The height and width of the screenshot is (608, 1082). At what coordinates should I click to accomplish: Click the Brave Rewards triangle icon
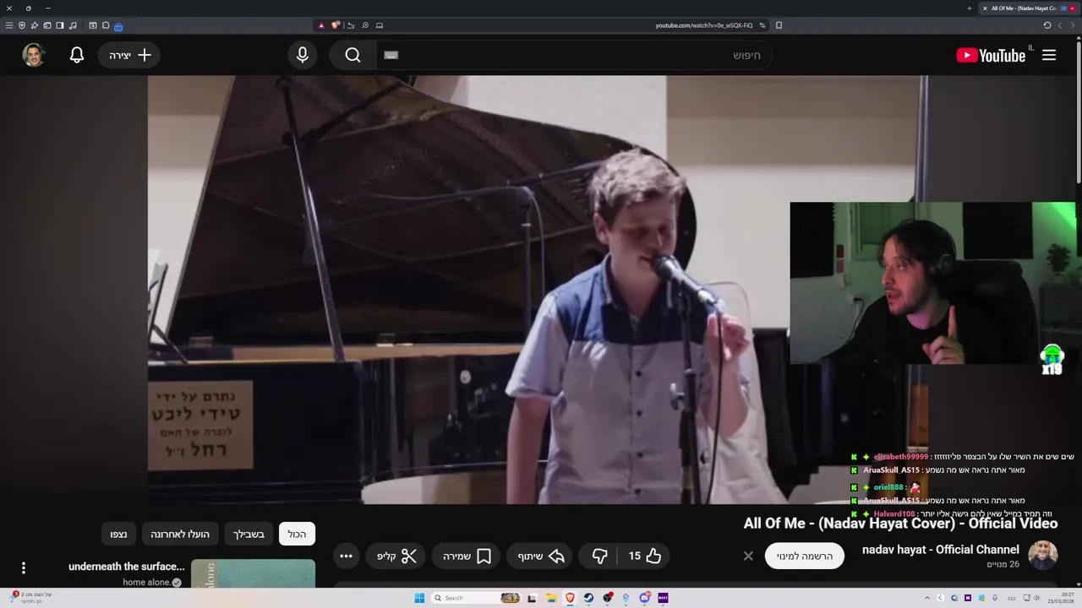(x=321, y=25)
